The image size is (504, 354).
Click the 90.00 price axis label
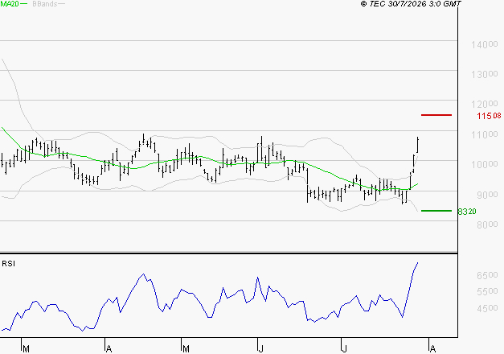click(x=487, y=195)
